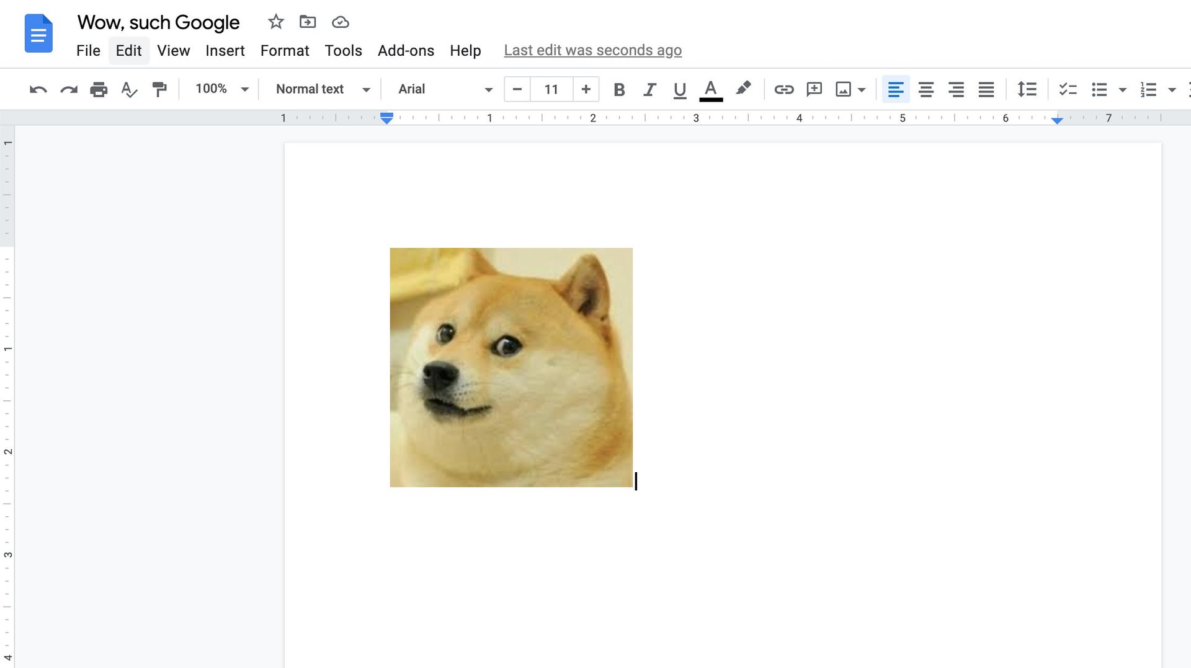Toggle bold formatting
This screenshot has height=668, width=1191.
(x=618, y=89)
